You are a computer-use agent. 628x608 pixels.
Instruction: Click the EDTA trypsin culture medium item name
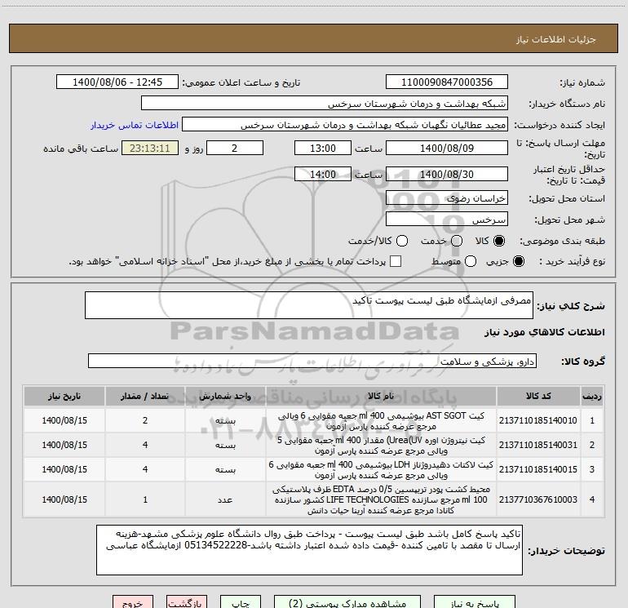coord(381,499)
